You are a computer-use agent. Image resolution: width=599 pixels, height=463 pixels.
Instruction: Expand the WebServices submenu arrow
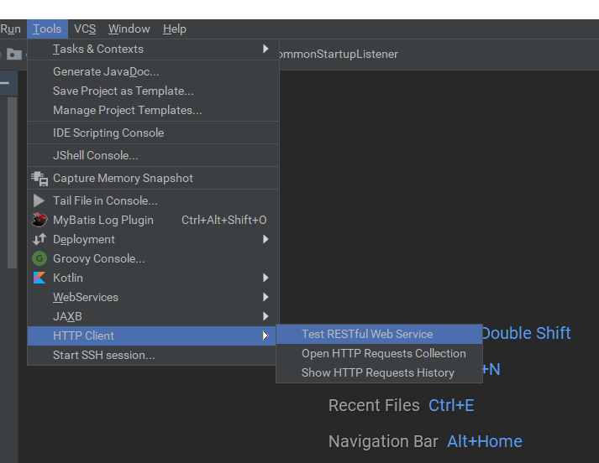point(265,297)
